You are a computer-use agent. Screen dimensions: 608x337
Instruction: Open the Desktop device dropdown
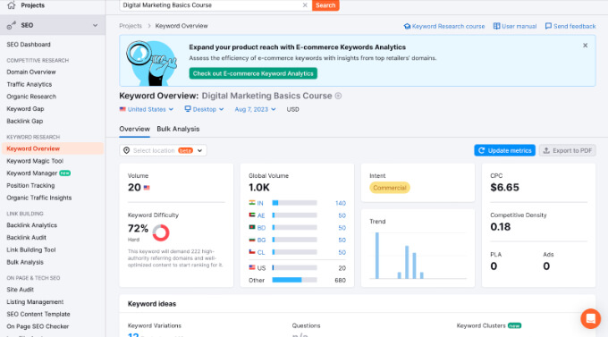(204, 109)
